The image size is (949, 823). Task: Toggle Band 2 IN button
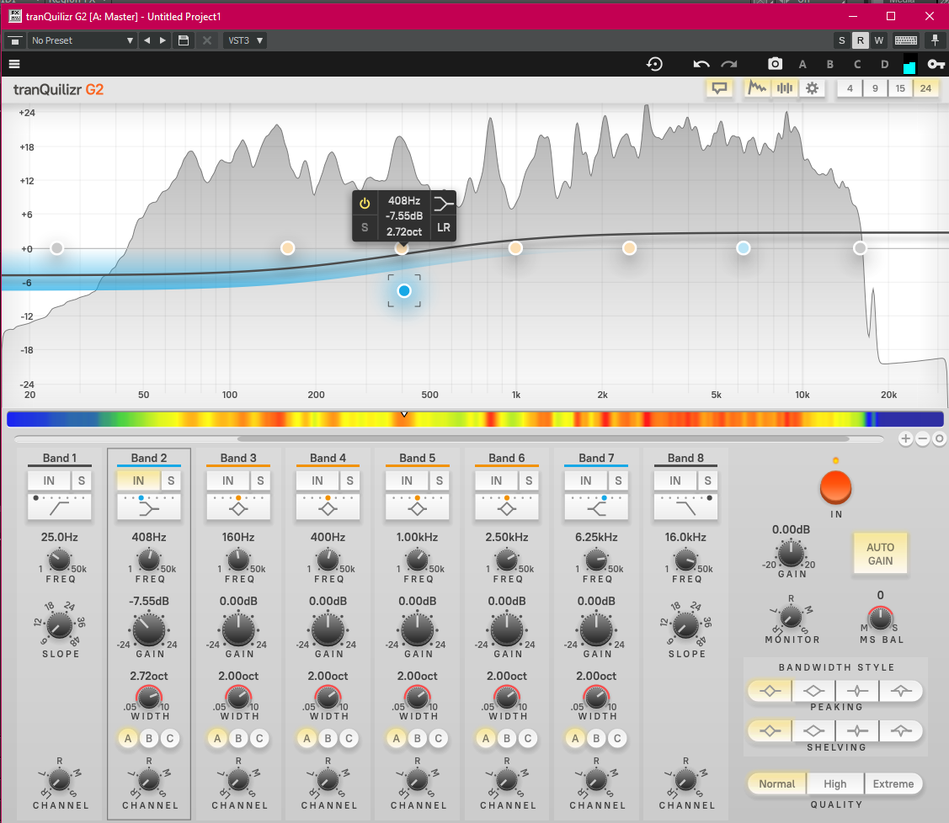click(139, 481)
